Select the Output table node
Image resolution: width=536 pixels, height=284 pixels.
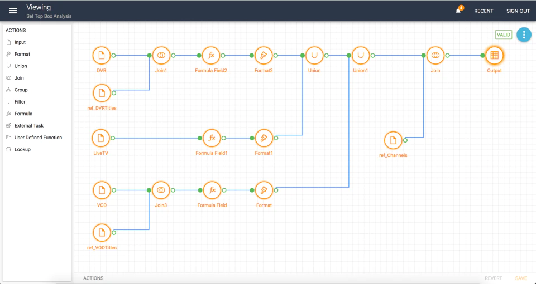pyautogui.click(x=494, y=55)
